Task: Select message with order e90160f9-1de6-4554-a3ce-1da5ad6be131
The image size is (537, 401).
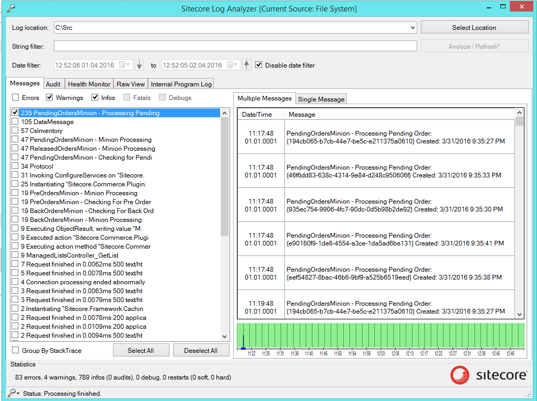Action: [x=376, y=239]
